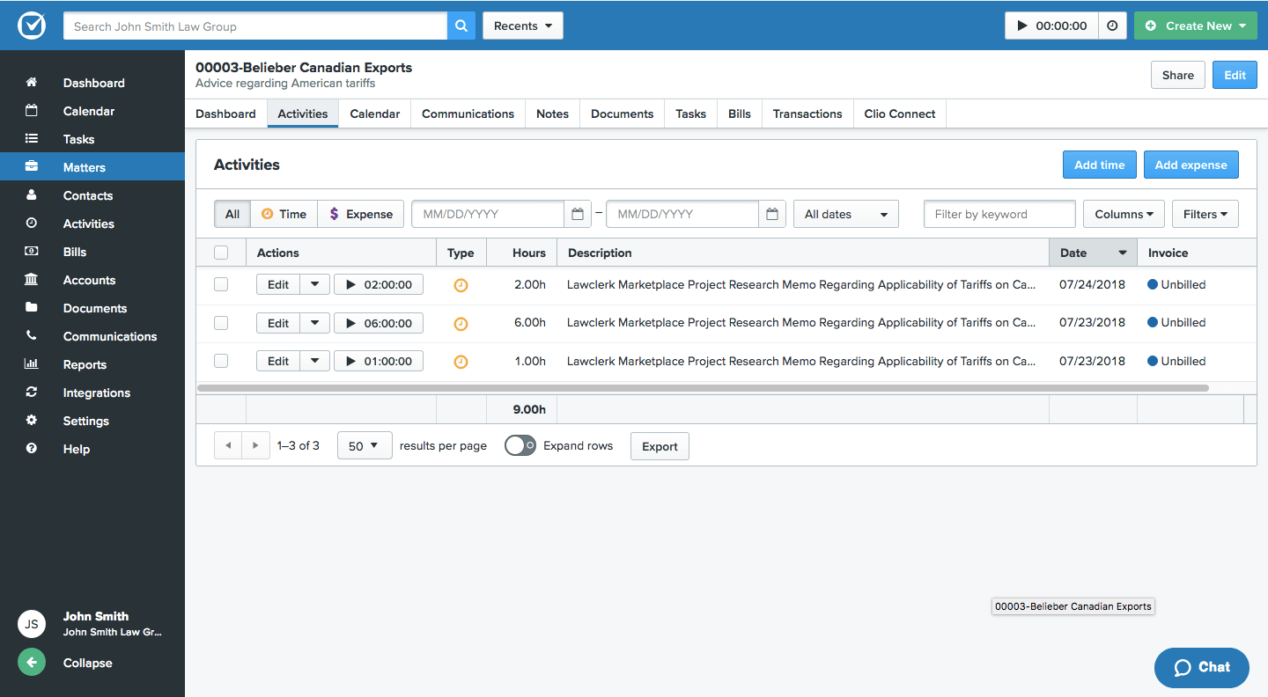Viewport: 1268px width, 697px height.
Task: Open the 50 results per page dropdown
Action: point(364,445)
